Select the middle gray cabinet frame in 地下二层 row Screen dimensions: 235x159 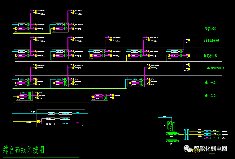(x=99, y=96)
